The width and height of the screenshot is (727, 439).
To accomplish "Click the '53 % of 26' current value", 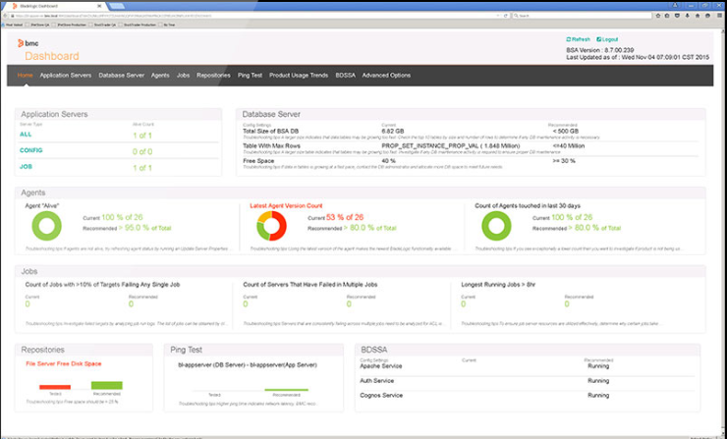I will coord(345,217).
